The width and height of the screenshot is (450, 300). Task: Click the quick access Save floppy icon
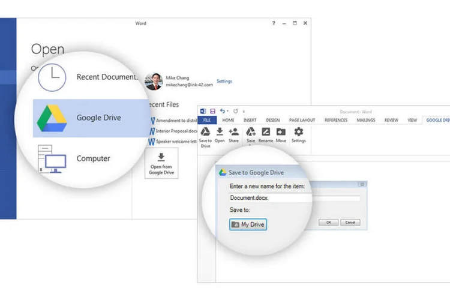(x=212, y=111)
